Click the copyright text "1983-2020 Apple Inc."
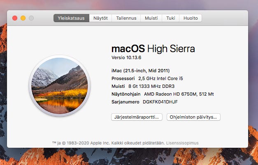 click(88, 143)
